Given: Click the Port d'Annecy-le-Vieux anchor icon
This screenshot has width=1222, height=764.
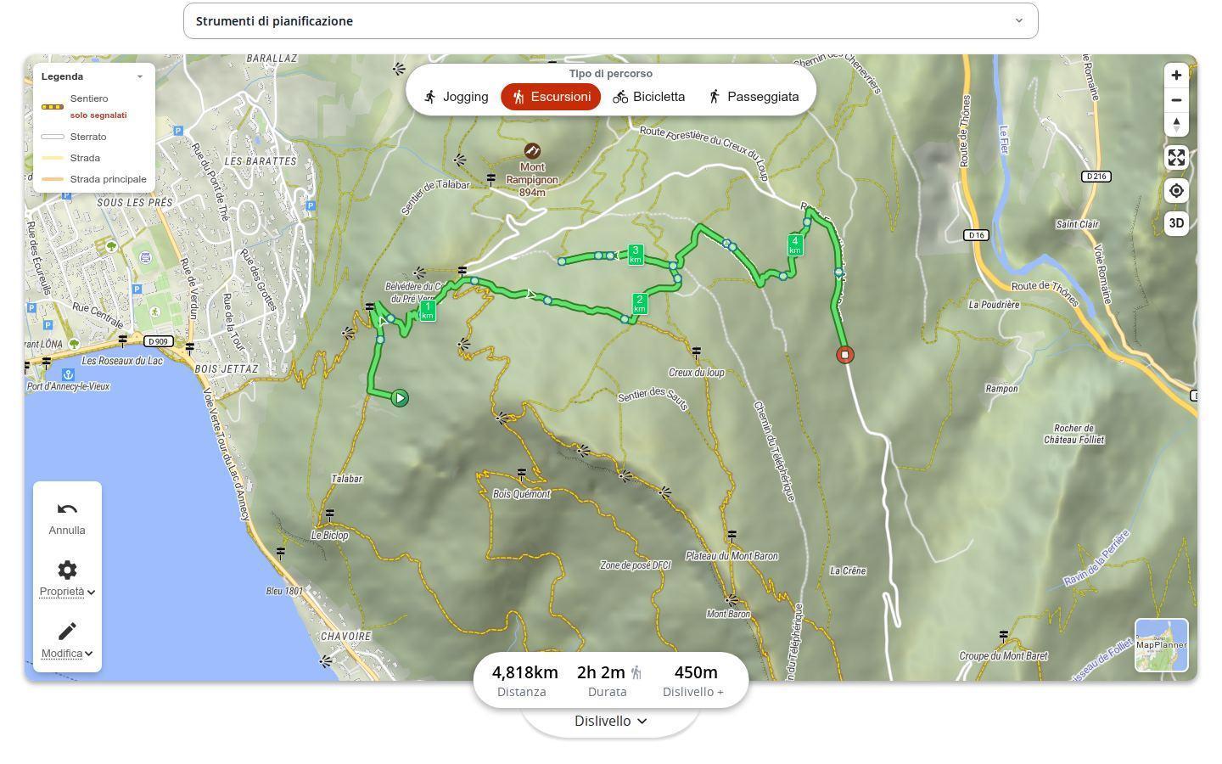Looking at the screenshot, I should (x=67, y=374).
